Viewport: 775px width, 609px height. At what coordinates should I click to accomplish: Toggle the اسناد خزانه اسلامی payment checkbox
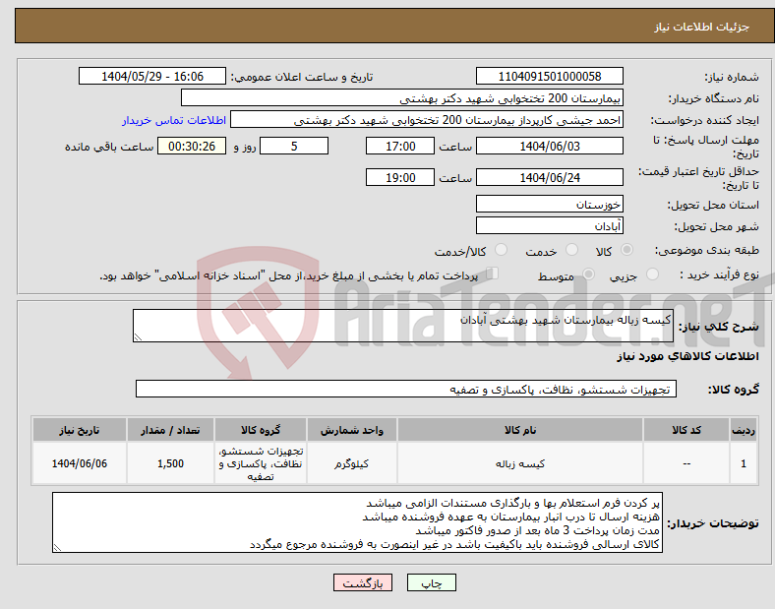pos(493,274)
